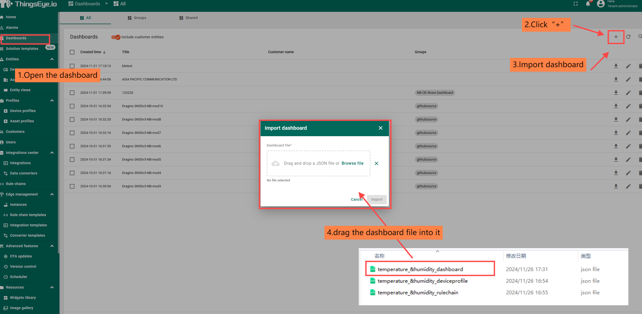Download the bletest dashboard via export icon
The image size is (642, 314).
[x=616, y=66]
